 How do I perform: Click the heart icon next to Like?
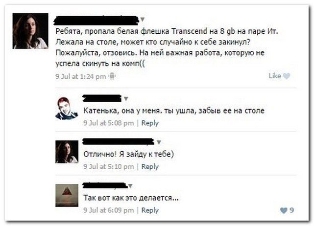pyautogui.click(x=287, y=76)
